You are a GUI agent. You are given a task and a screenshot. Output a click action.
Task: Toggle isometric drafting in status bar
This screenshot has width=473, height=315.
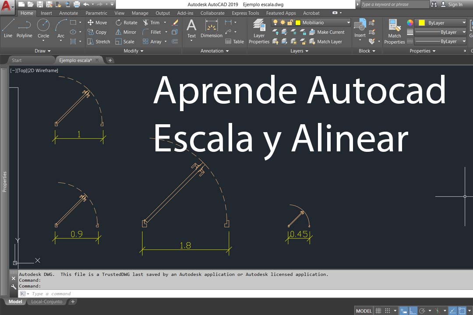click(x=437, y=311)
